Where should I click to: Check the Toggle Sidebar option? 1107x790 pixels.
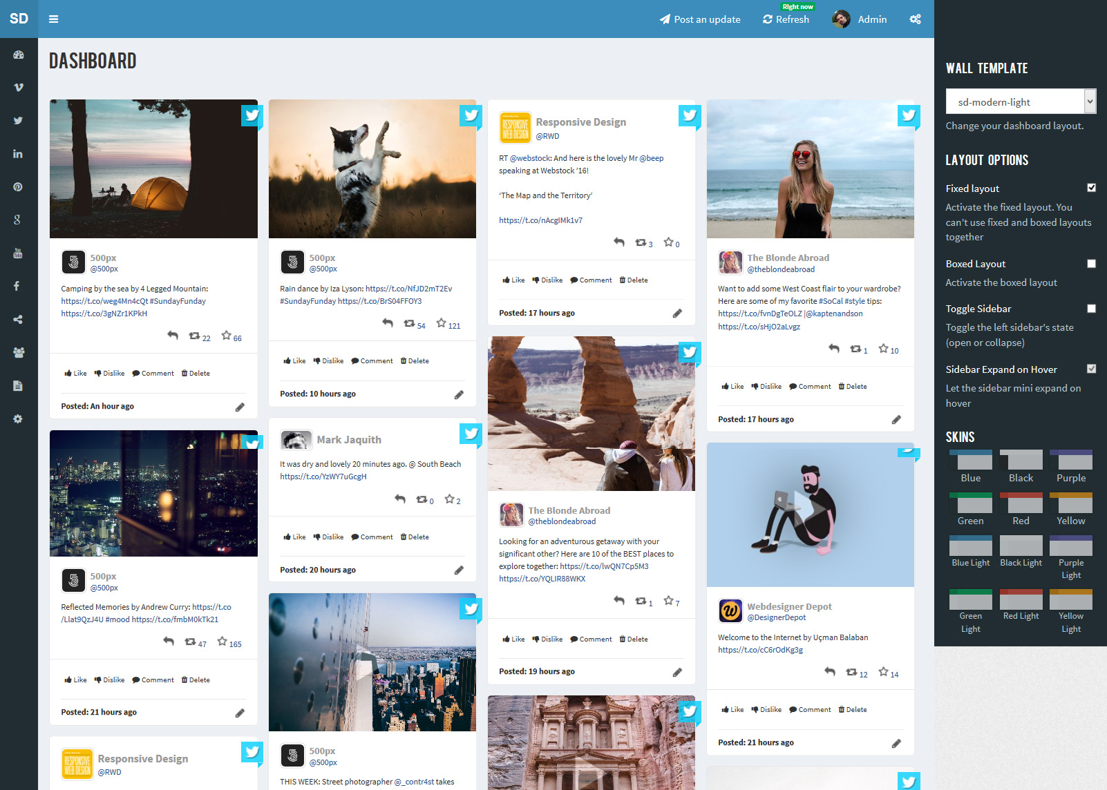tap(1091, 308)
